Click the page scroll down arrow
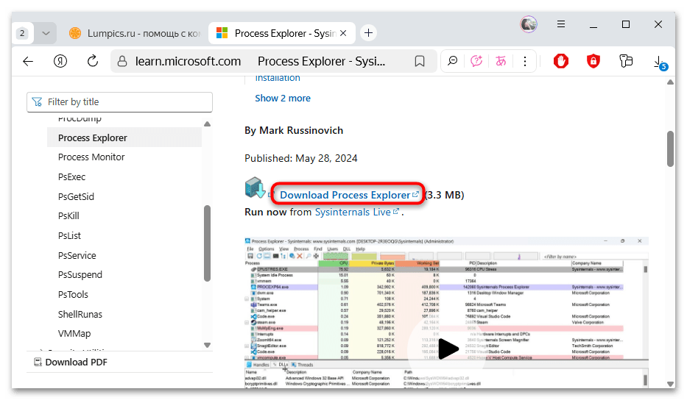This screenshot has width=687, height=400. [670, 384]
